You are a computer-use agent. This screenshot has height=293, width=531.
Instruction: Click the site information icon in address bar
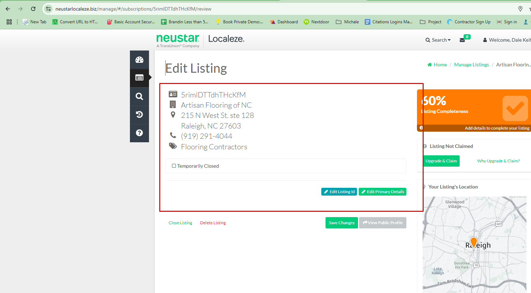(x=48, y=9)
